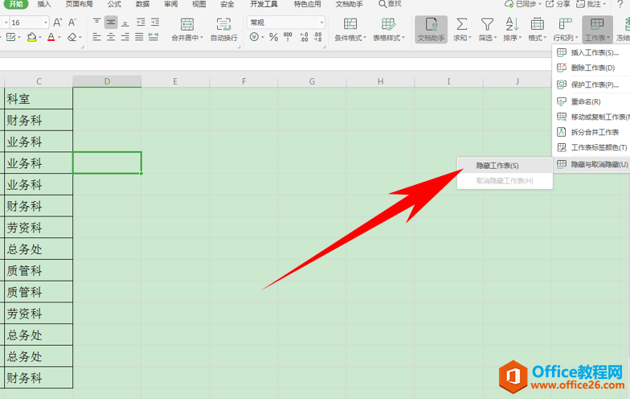Click the red font color A icon
Screen dimensions: 630x399
(x=51, y=37)
